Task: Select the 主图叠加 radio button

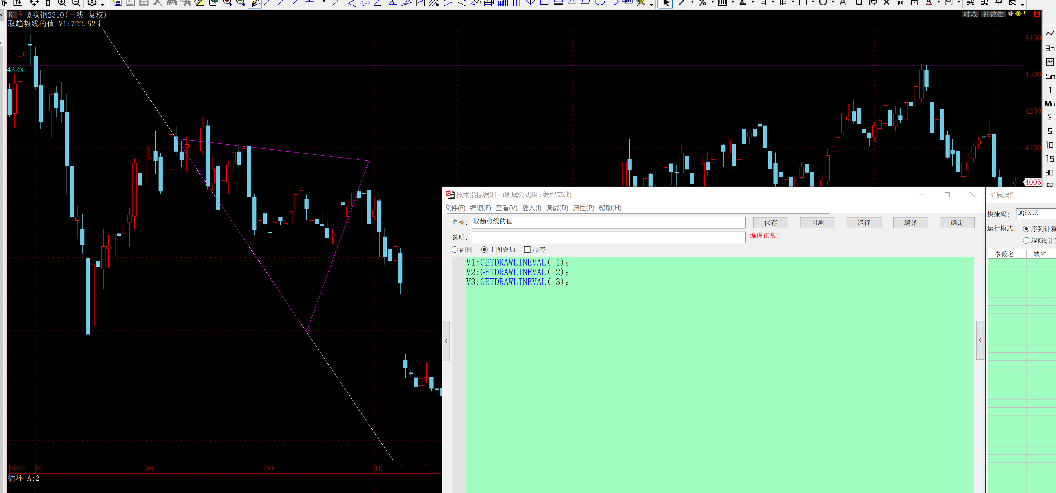Action: pyautogui.click(x=484, y=249)
